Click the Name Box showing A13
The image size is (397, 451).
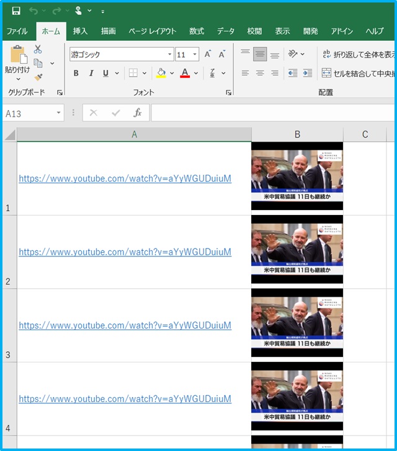tap(30, 113)
